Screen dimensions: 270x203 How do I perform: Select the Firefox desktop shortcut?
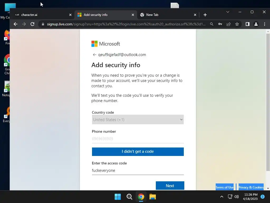point(7,37)
